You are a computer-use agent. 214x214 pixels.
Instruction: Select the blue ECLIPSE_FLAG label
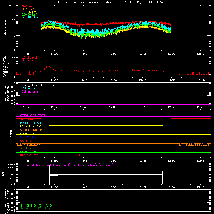29,137
